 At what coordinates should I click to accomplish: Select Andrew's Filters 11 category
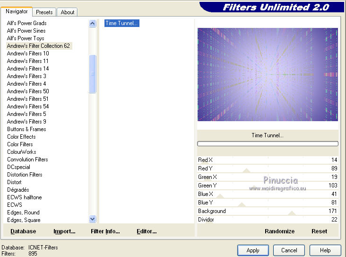pyautogui.click(x=27, y=61)
